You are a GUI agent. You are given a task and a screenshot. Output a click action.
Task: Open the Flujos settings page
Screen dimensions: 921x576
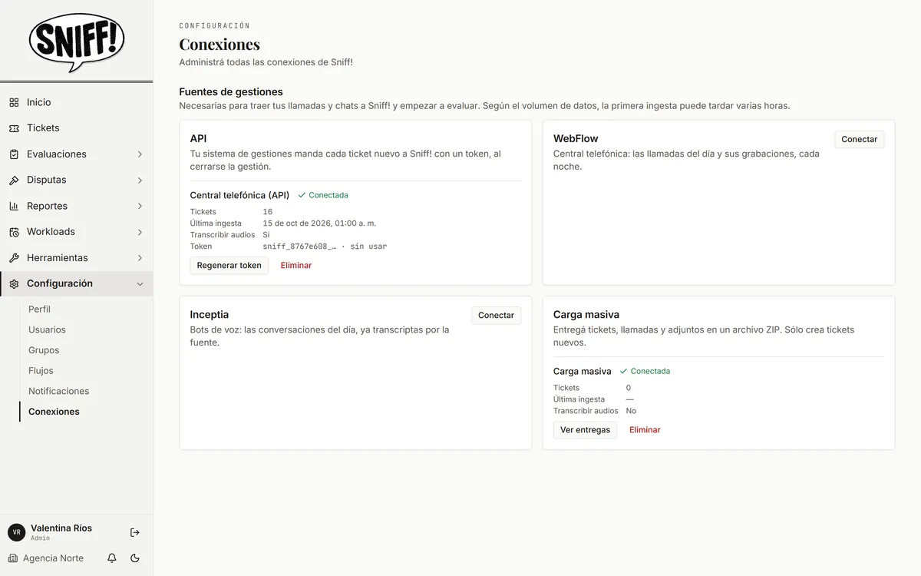[x=41, y=370]
